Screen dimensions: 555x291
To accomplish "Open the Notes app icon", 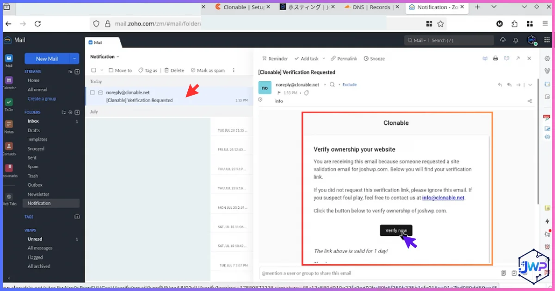I will pos(9,124).
